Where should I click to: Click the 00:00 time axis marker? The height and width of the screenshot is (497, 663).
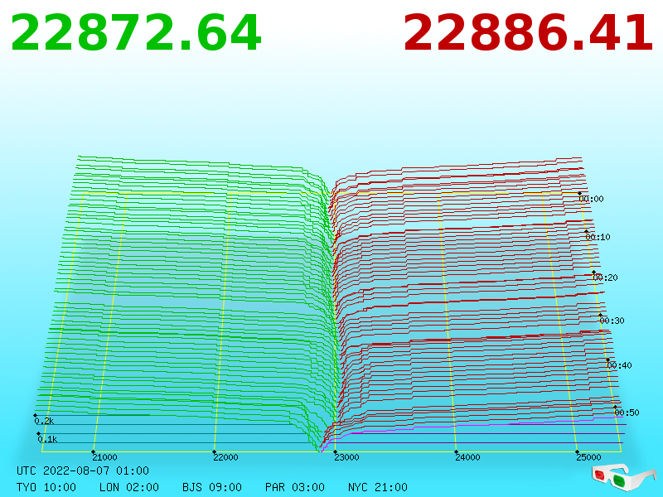tap(591, 199)
